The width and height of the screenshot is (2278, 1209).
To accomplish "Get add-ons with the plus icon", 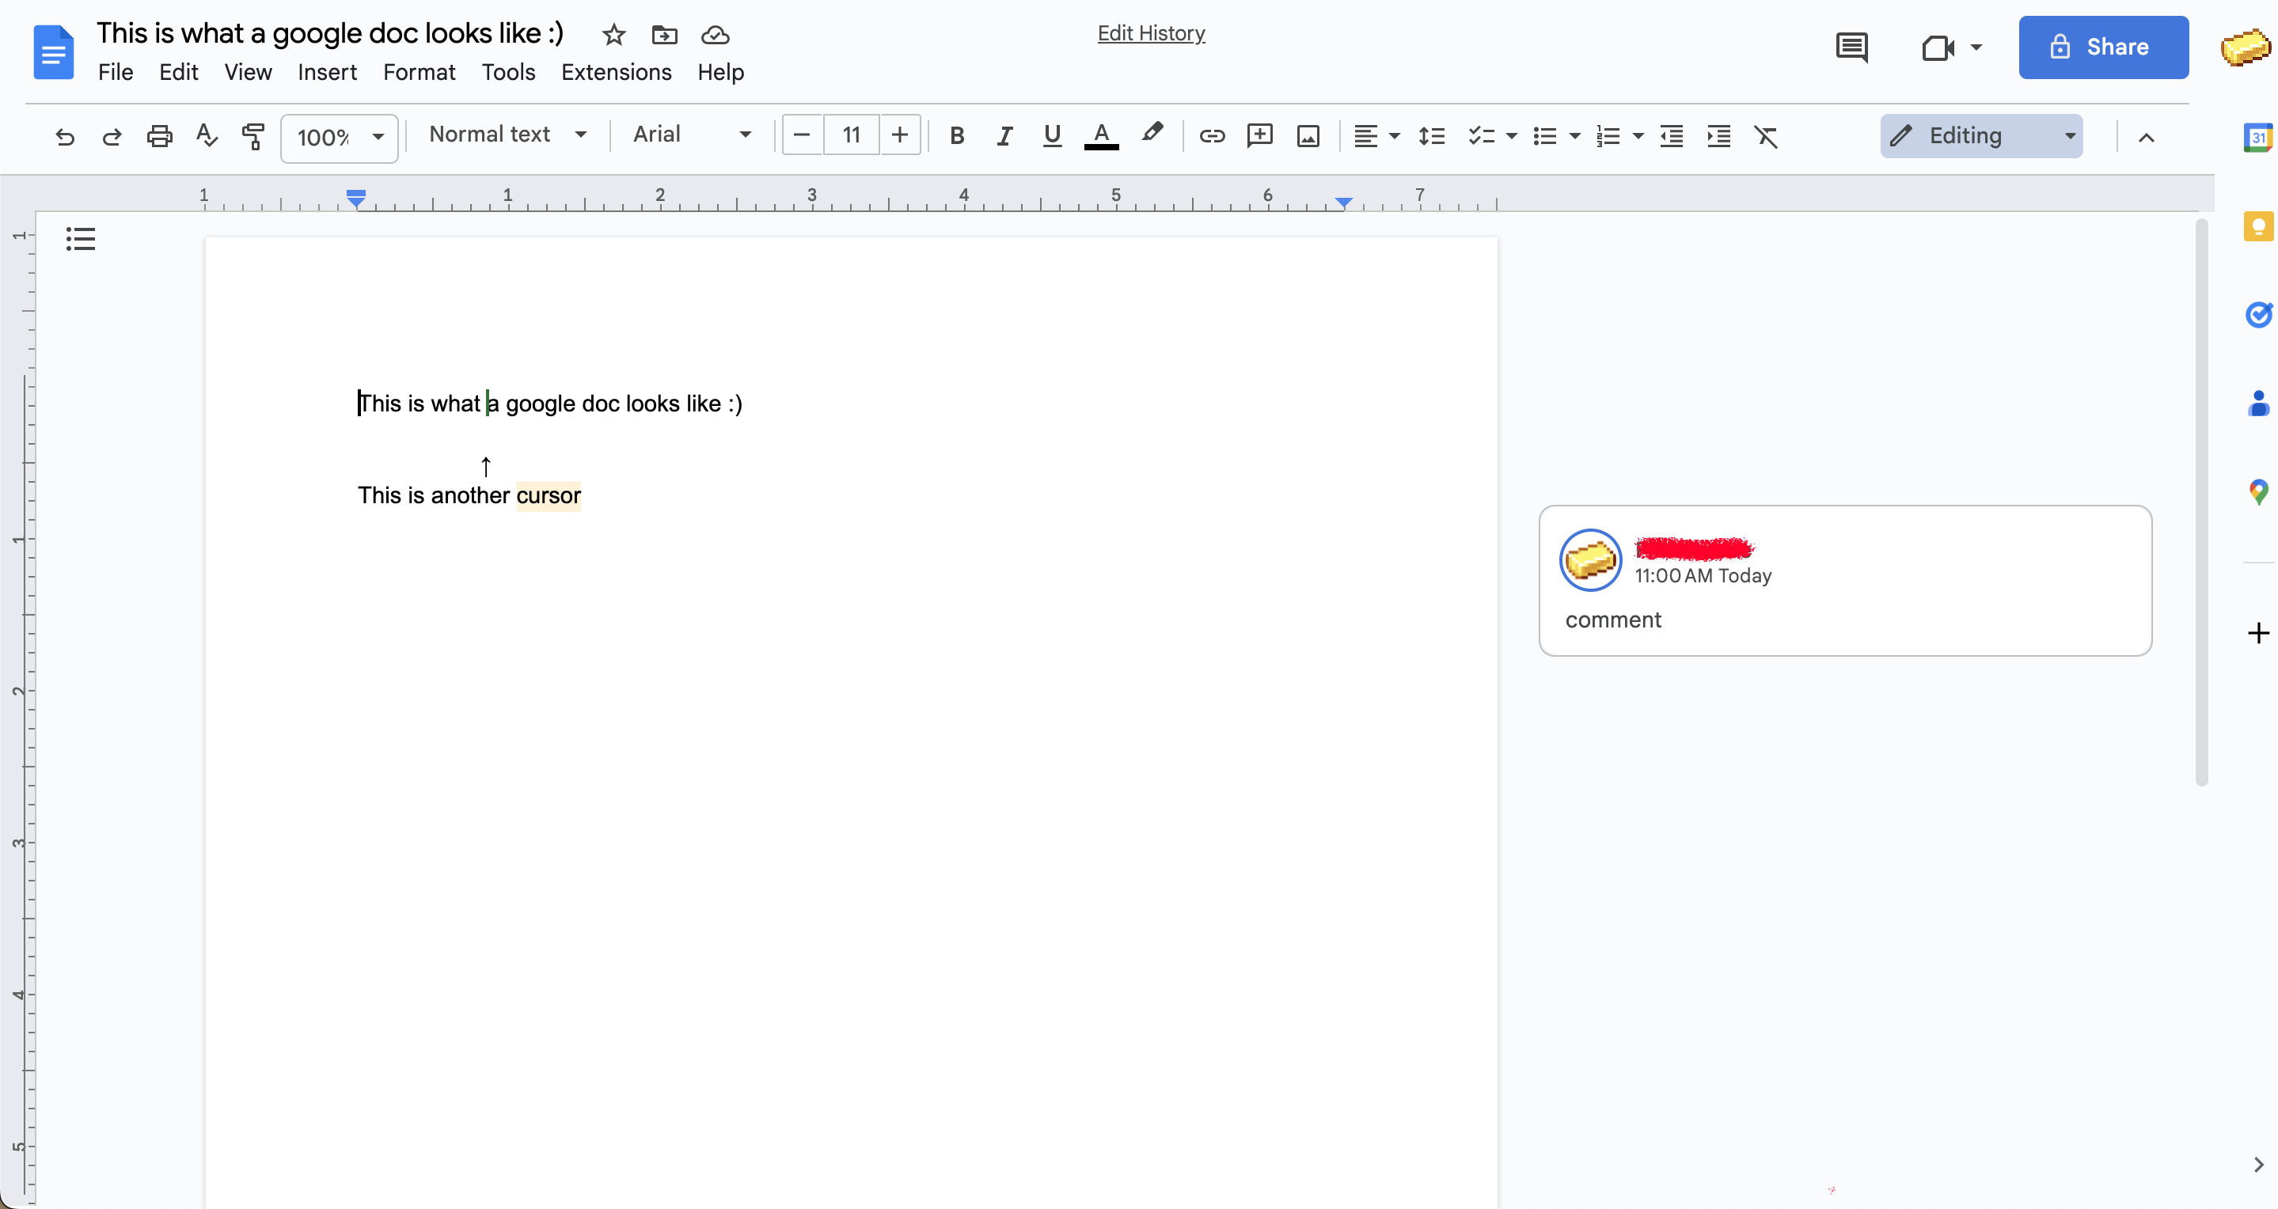I will point(2257,633).
